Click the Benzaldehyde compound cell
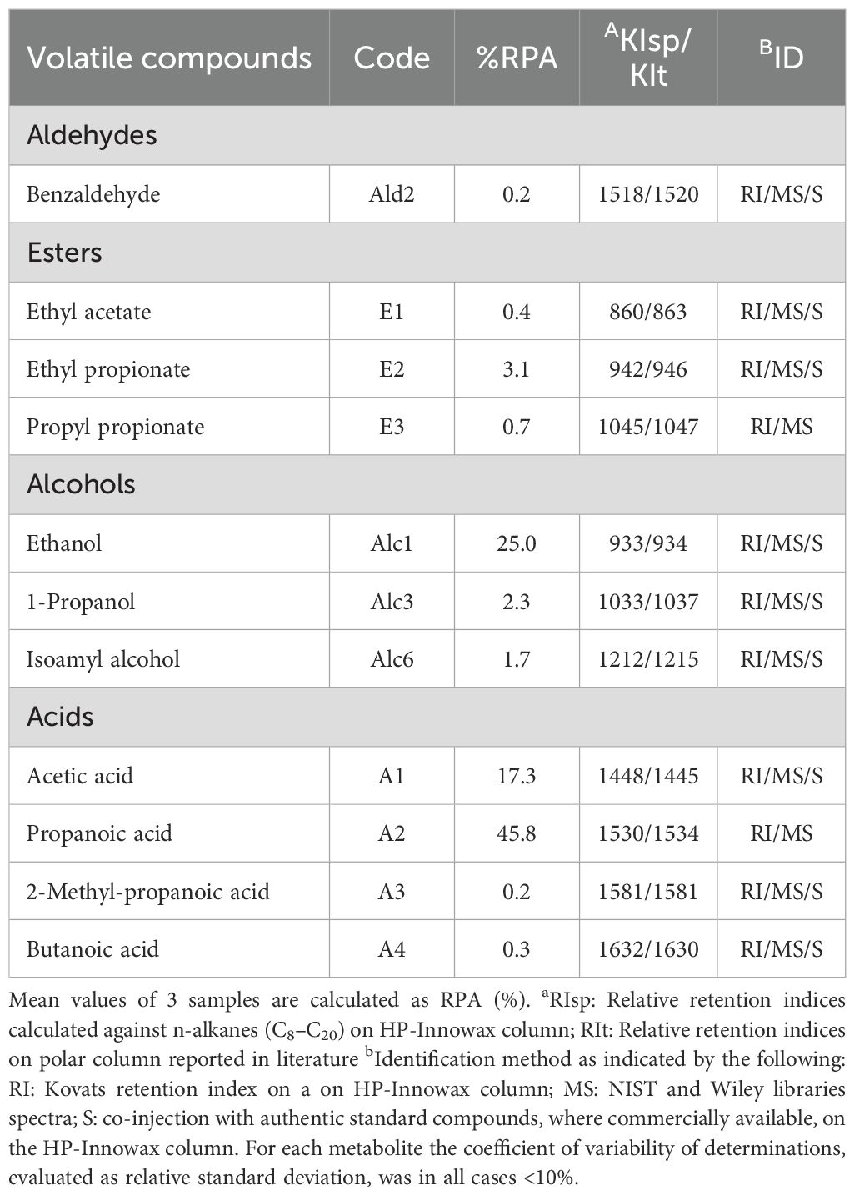This screenshot has width=855, height=1196. click(x=93, y=194)
